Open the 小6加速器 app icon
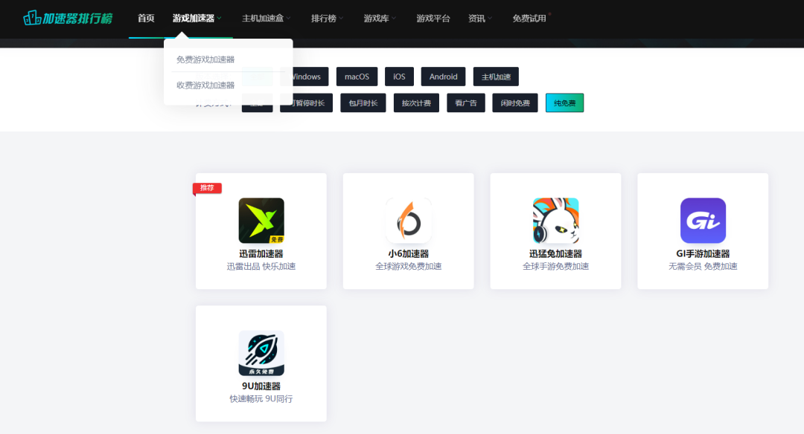 point(408,221)
